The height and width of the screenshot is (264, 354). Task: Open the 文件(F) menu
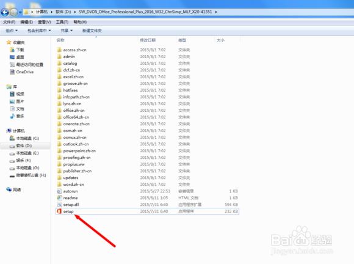coord(9,22)
